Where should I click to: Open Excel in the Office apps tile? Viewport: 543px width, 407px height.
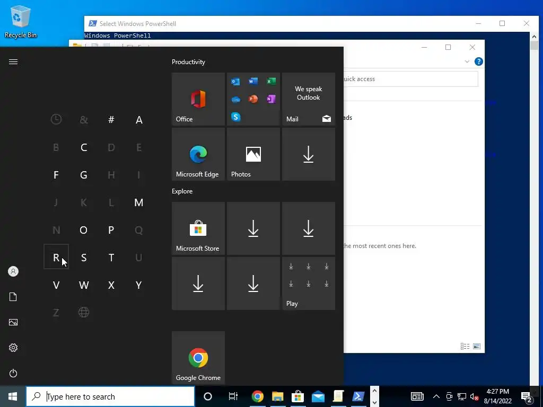(271, 81)
